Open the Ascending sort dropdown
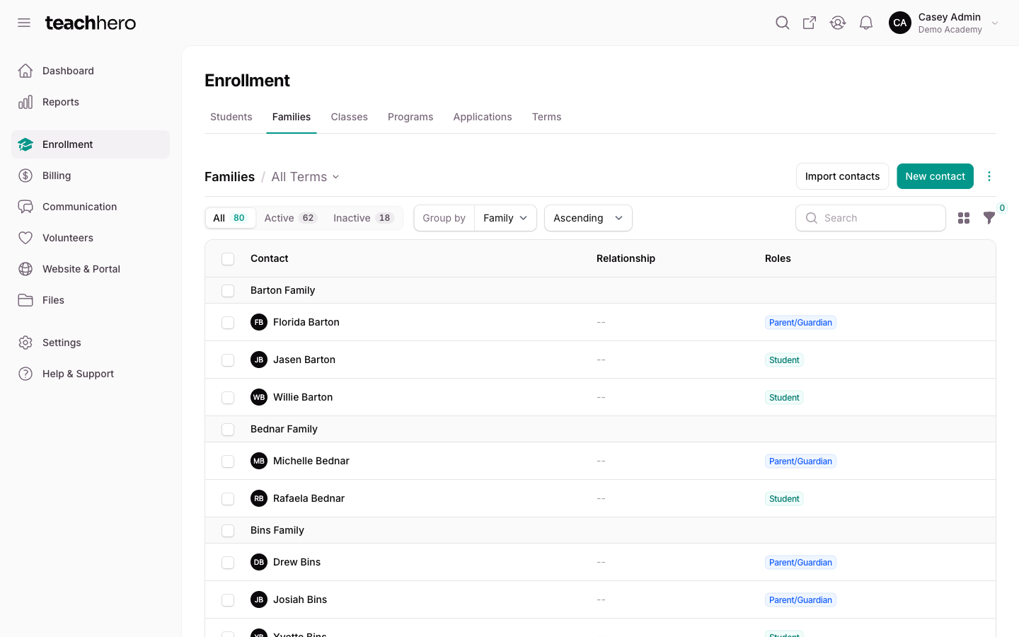1019x637 pixels. coord(588,218)
